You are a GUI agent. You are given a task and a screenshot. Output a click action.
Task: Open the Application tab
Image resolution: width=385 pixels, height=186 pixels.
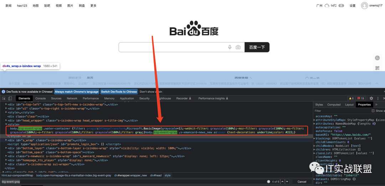tap(127, 98)
